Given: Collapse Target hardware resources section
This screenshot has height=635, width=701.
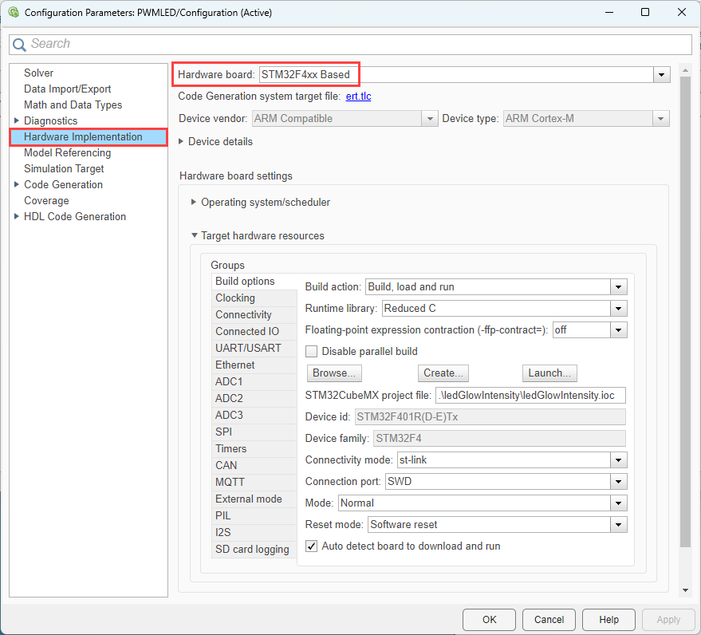Looking at the screenshot, I should point(194,236).
